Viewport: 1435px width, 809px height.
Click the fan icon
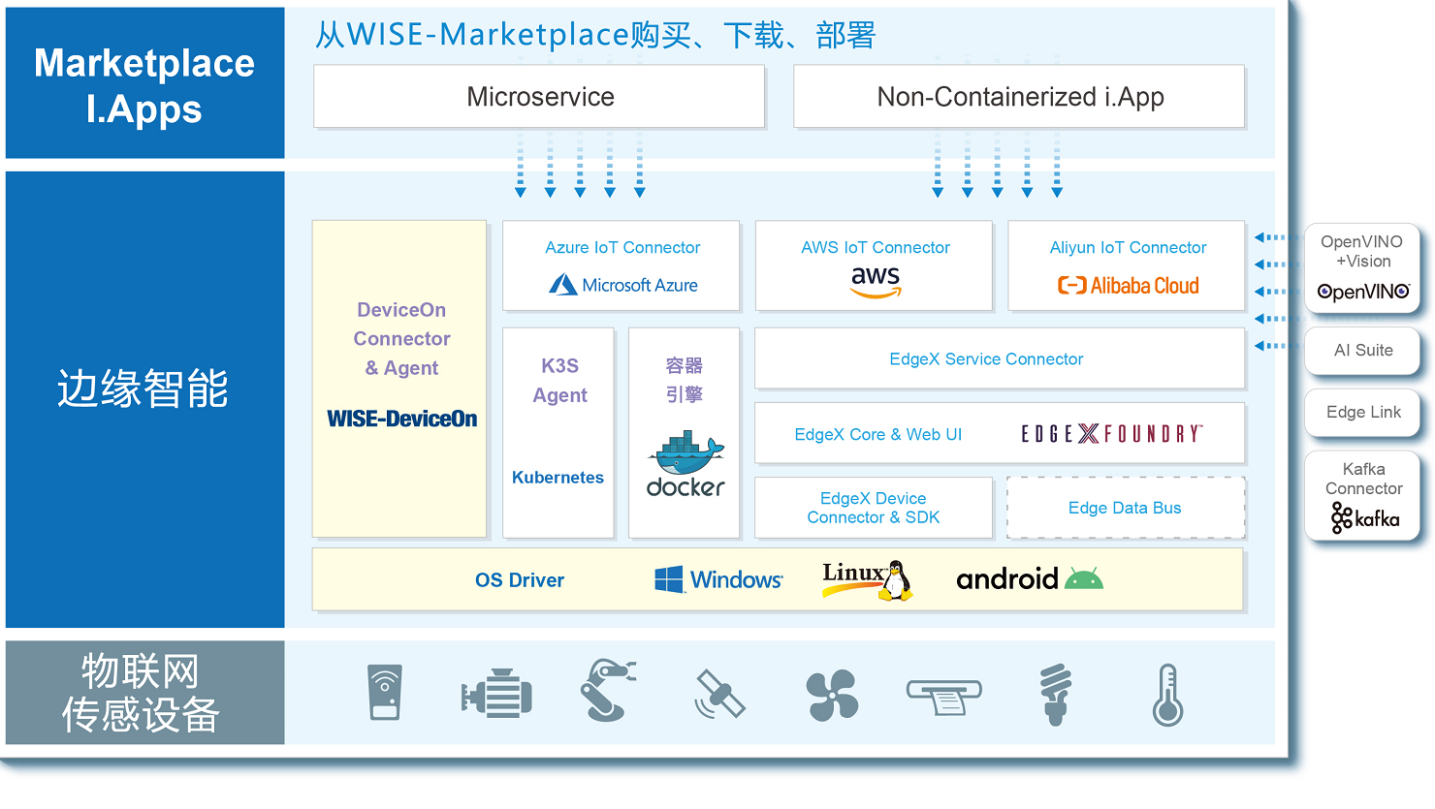pos(832,695)
